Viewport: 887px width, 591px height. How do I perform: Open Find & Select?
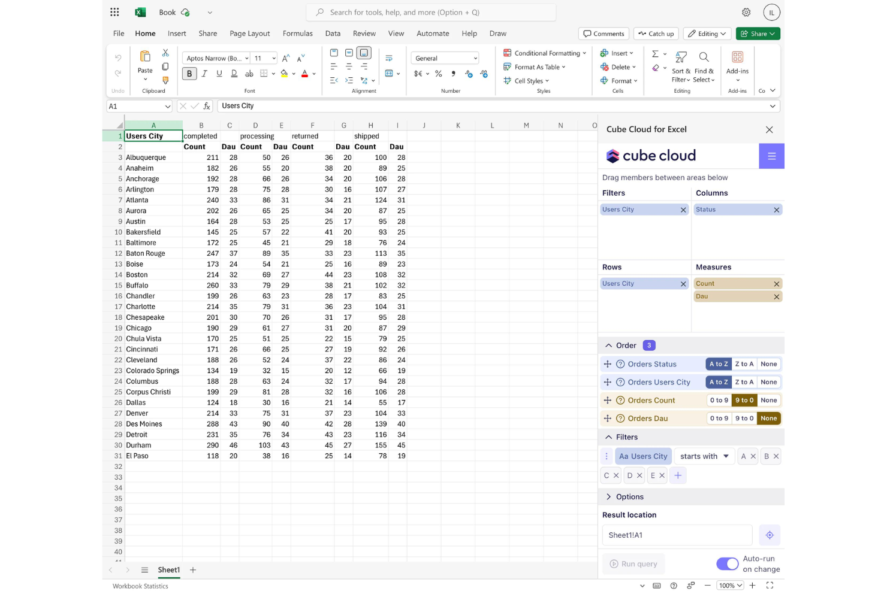point(704,66)
